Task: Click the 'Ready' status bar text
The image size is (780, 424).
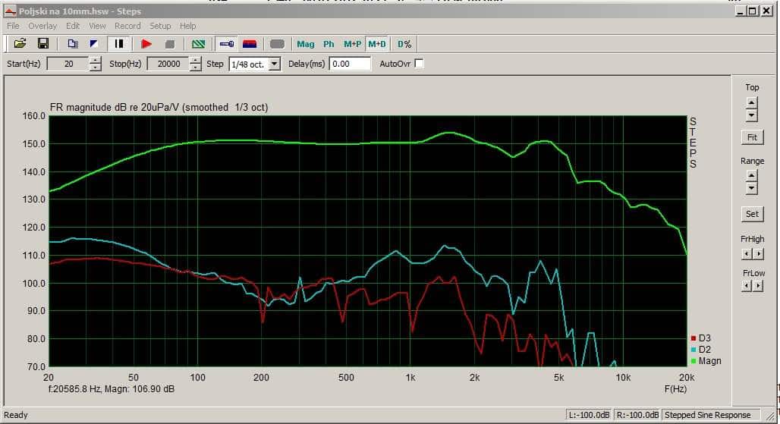Action: 15,415
